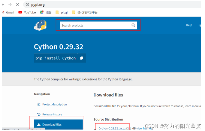
Task: Open the 低代码开发平台 bookmark folder
Action: [85, 12]
